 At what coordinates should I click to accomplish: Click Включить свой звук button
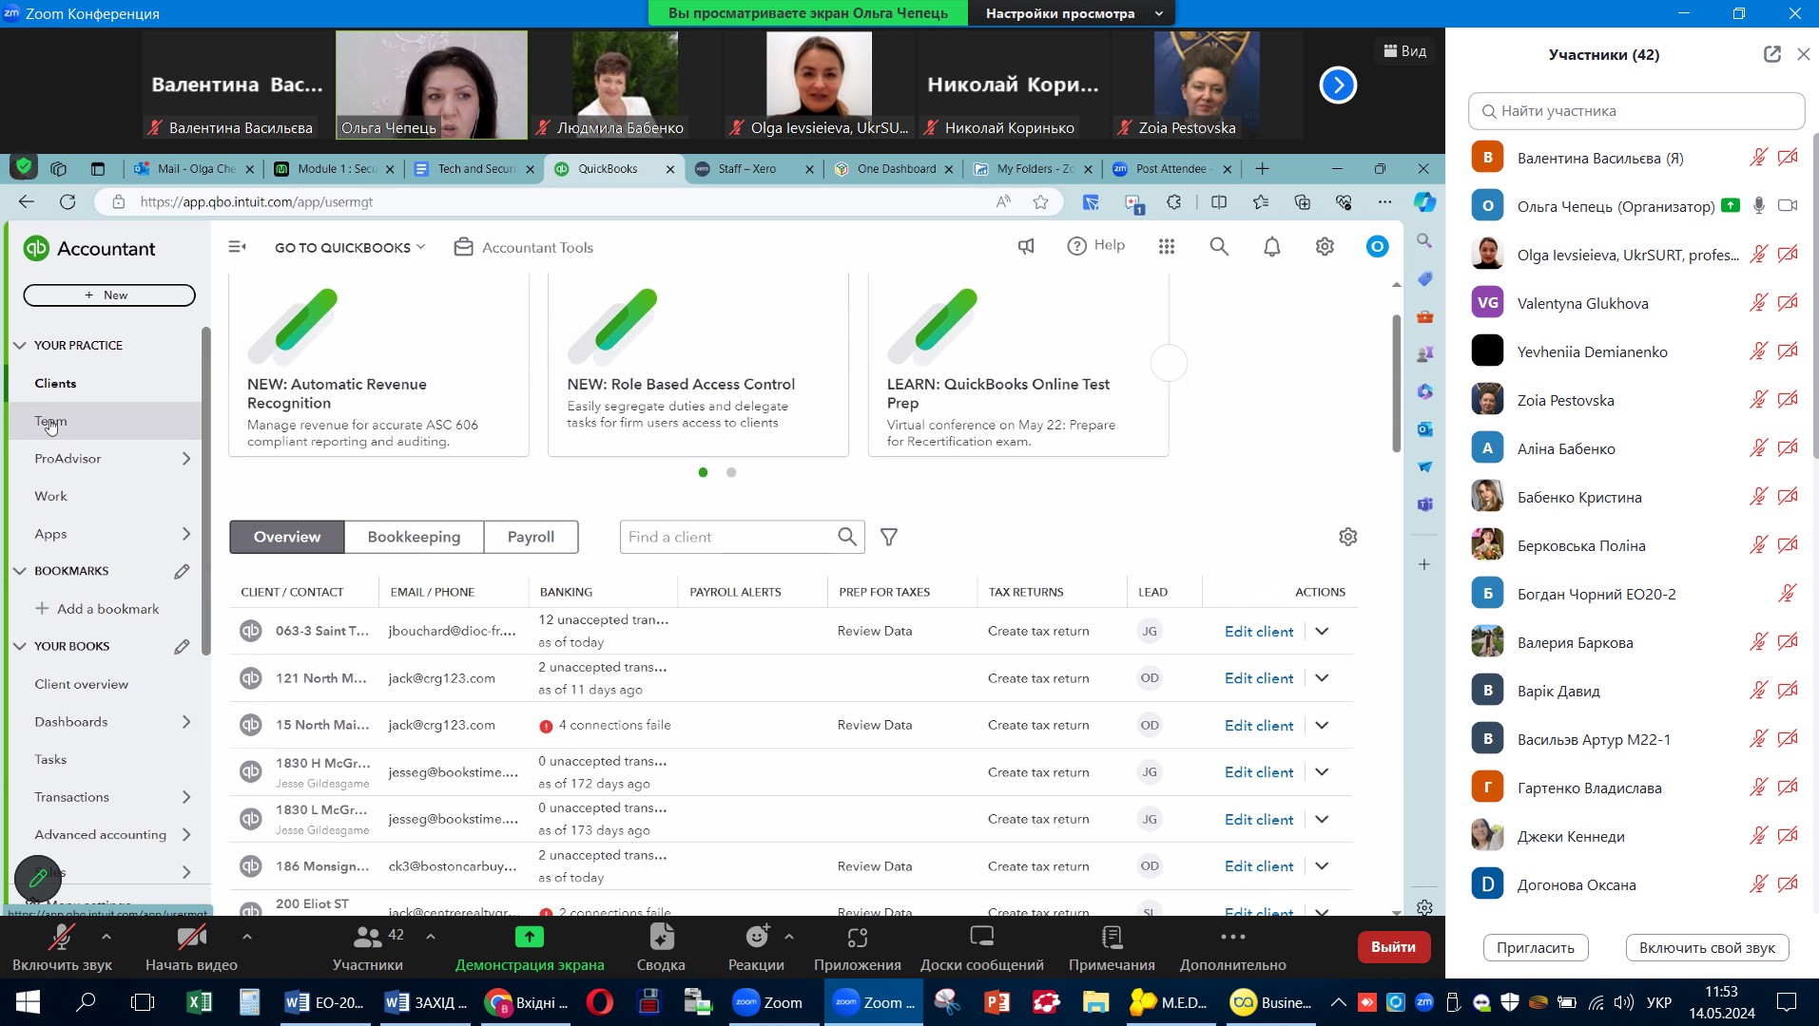(x=1707, y=948)
